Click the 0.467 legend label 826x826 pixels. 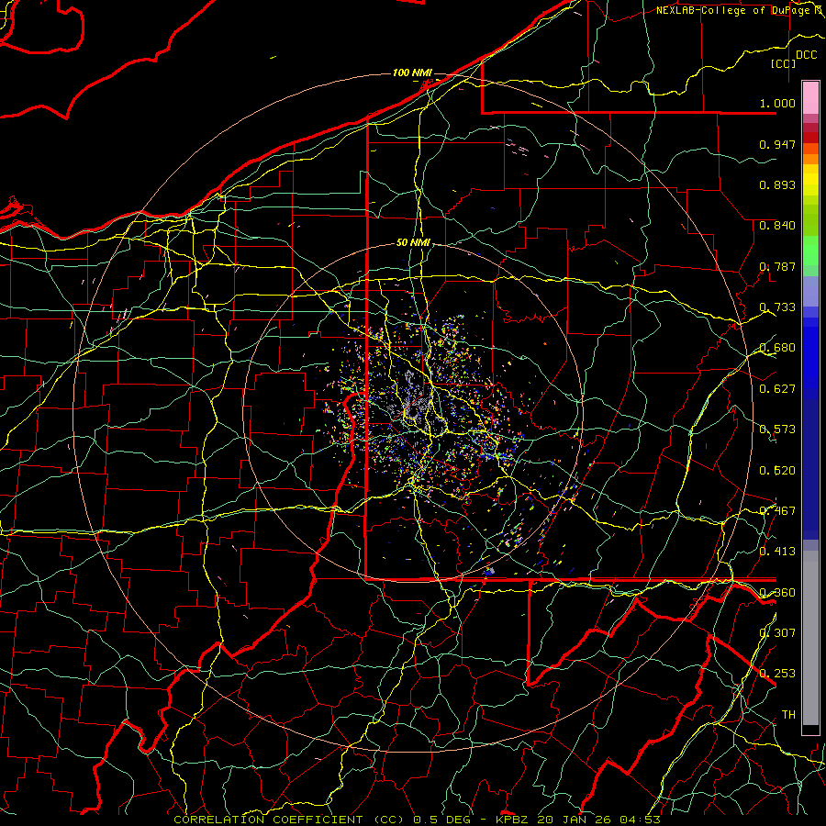[x=777, y=511]
